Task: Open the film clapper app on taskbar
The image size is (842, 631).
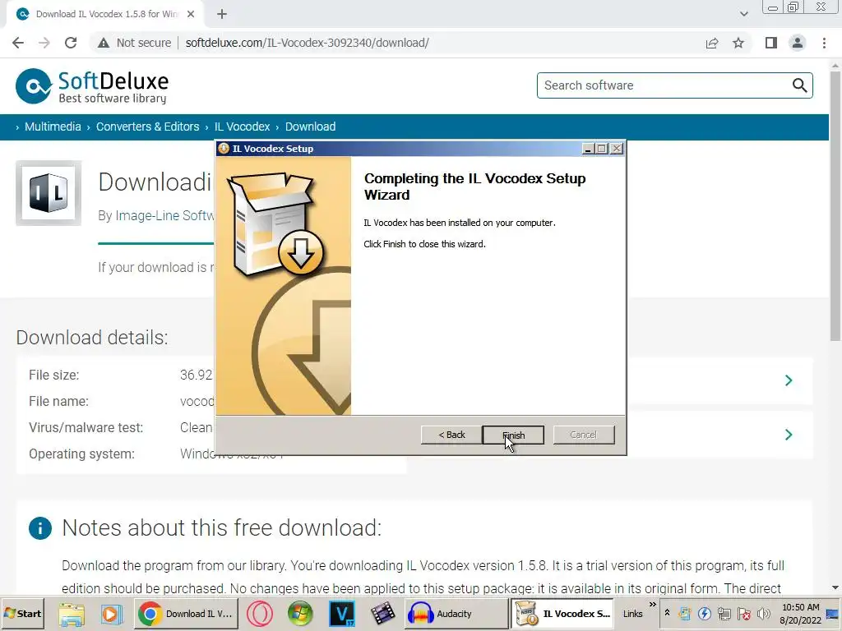Action: tap(382, 614)
